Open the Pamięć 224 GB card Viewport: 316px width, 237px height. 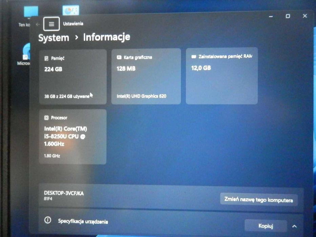[x=73, y=77]
